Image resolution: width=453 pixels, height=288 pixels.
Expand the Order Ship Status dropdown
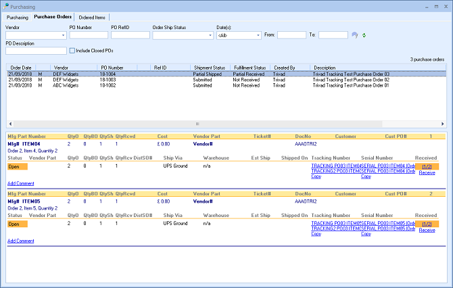[x=210, y=35]
